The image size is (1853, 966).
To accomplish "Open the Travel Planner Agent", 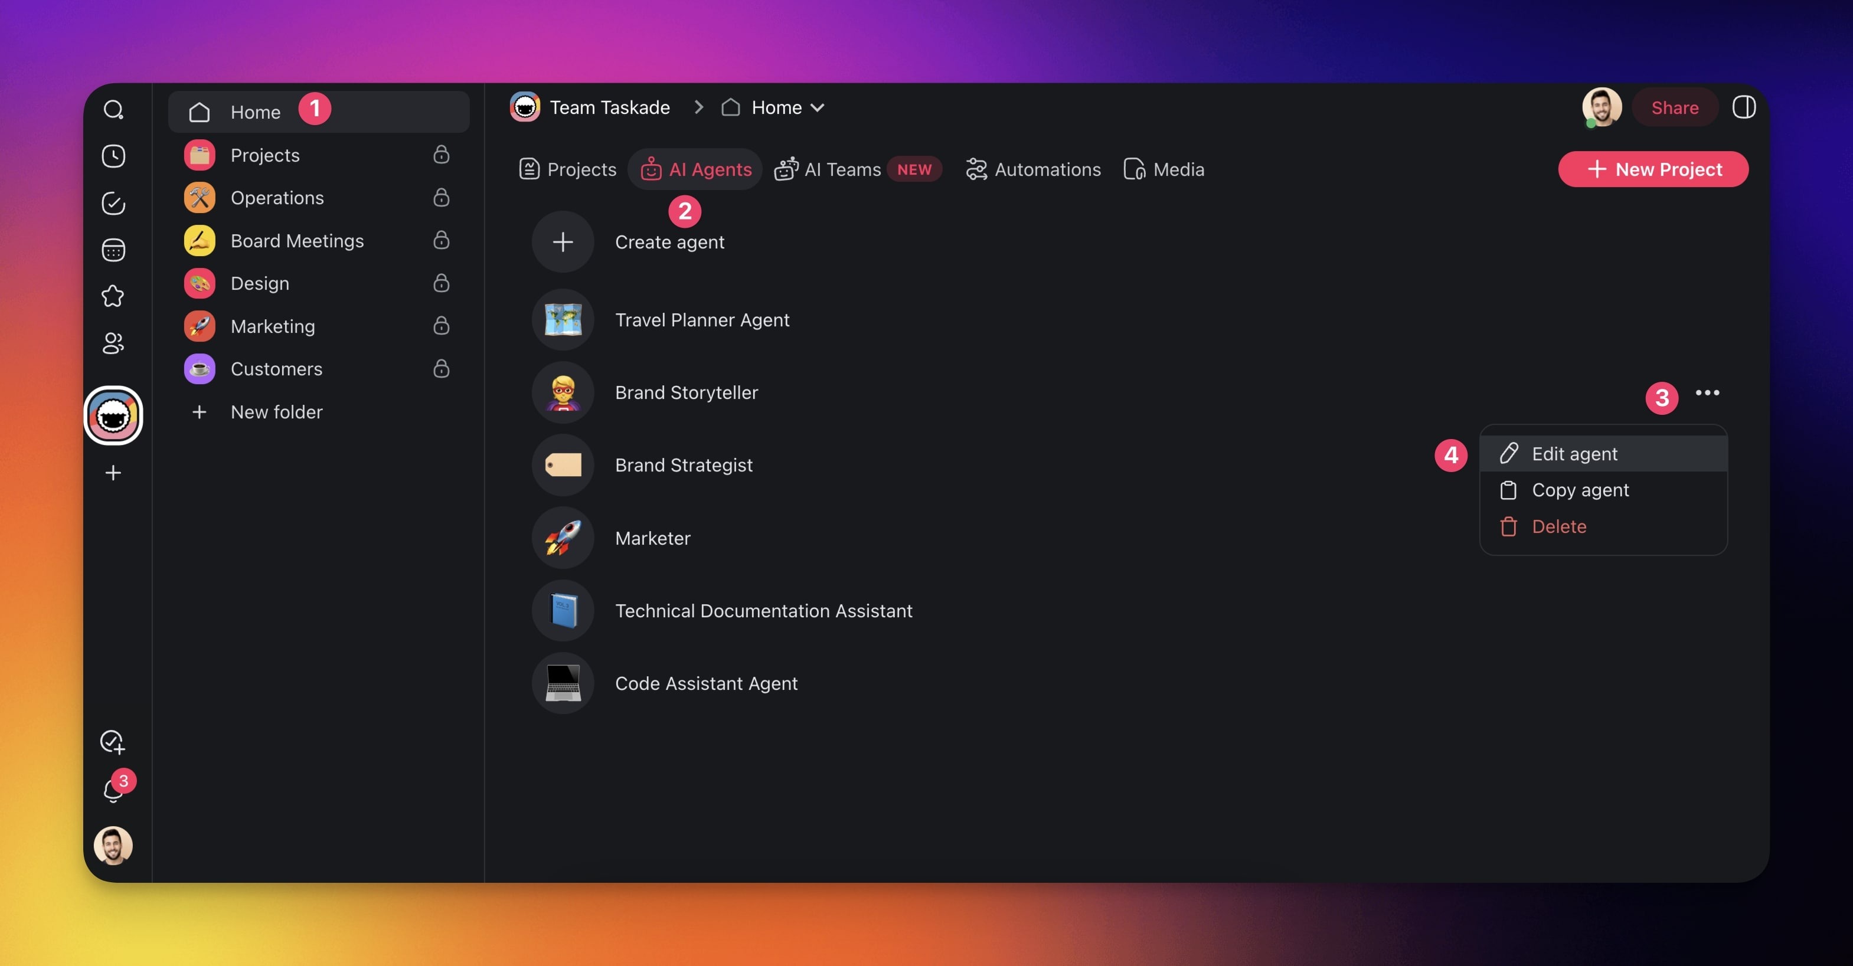I will point(701,320).
